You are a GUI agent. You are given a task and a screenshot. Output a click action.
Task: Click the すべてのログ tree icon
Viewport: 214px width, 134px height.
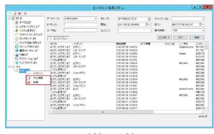click(17, 23)
